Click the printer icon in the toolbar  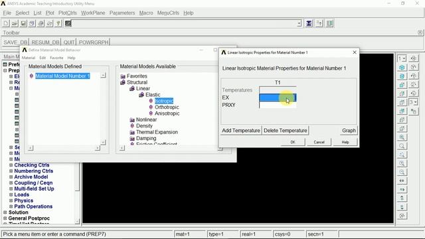pos(41,23)
